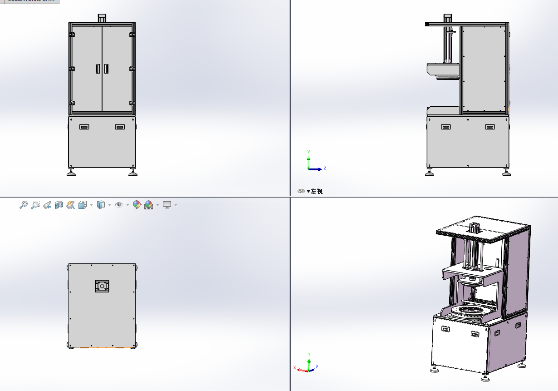
Task: Click the Apply Scene icon
Action: [x=149, y=205]
